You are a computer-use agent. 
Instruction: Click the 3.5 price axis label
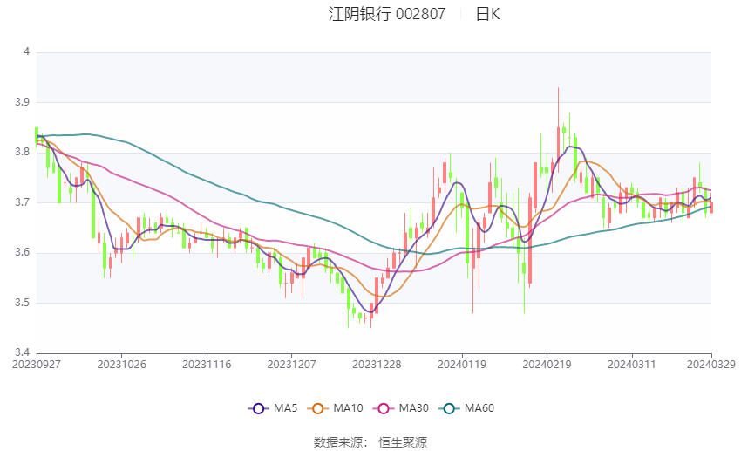[x=22, y=303]
